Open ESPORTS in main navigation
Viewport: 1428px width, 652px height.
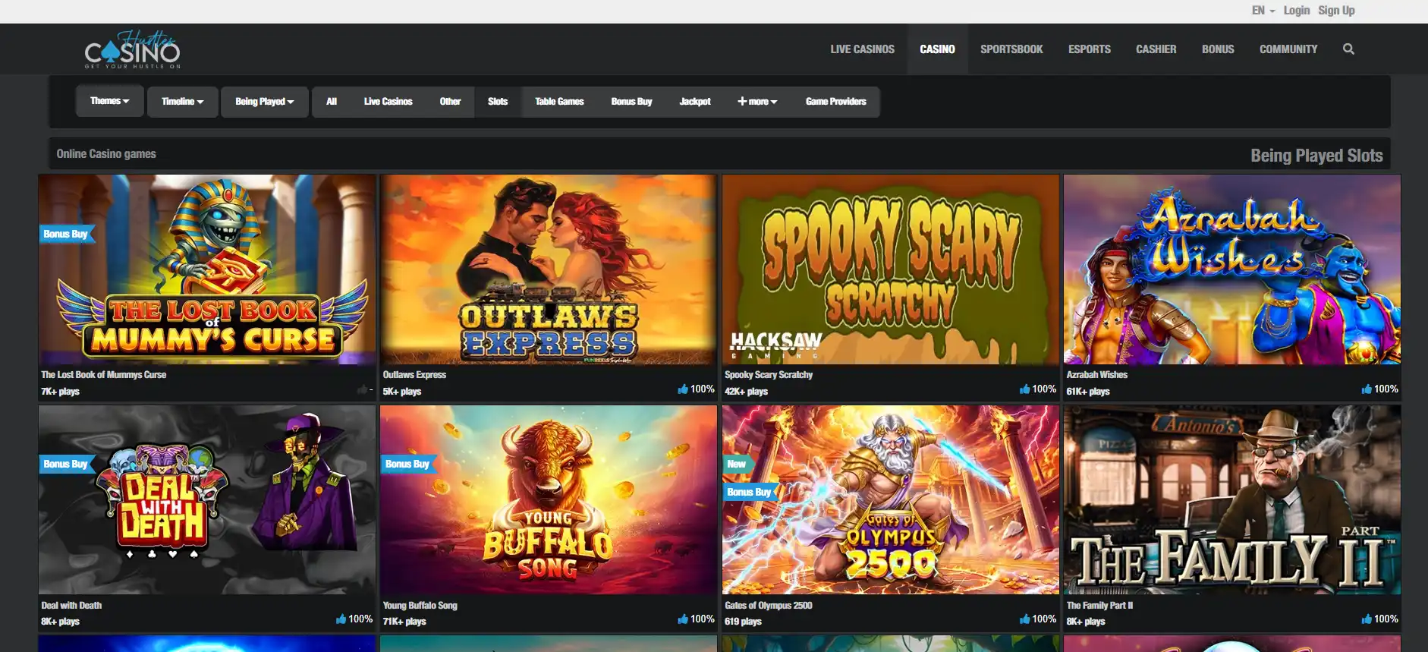[1090, 49]
